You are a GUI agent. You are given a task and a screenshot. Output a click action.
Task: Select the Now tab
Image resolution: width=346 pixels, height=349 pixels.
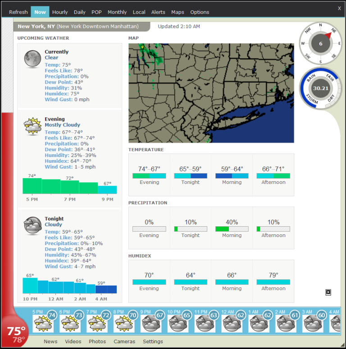[40, 12]
